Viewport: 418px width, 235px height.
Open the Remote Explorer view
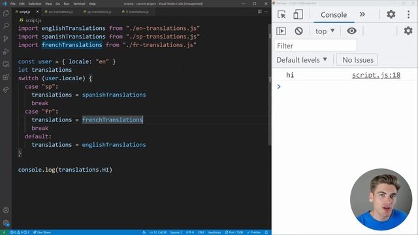tap(6, 64)
